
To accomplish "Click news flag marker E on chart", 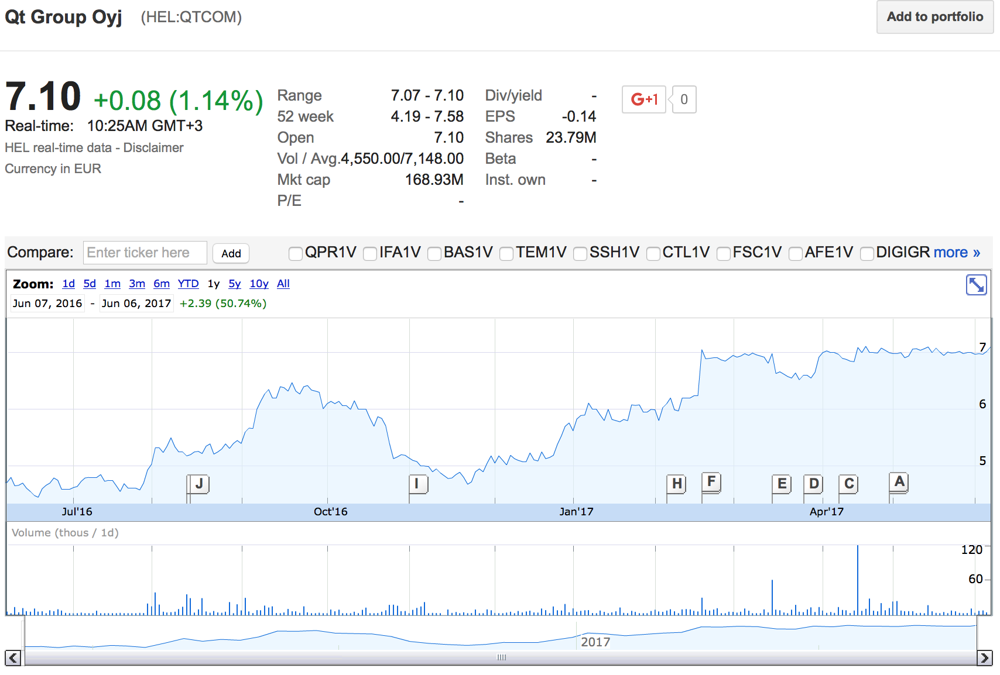I will pos(782,484).
